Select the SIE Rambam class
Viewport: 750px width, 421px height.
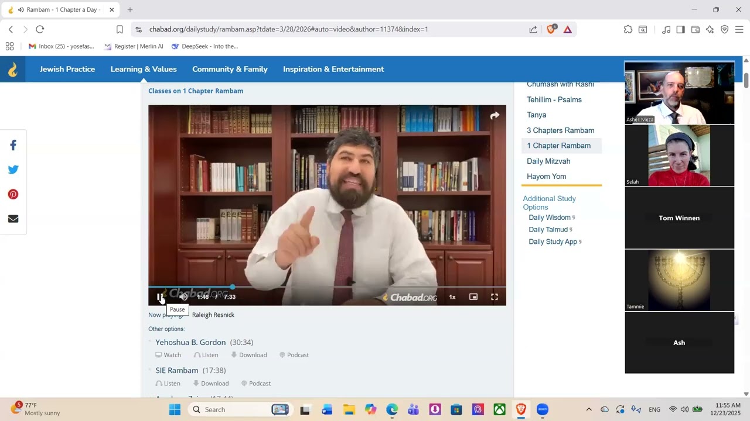pyautogui.click(x=177, y=370)
